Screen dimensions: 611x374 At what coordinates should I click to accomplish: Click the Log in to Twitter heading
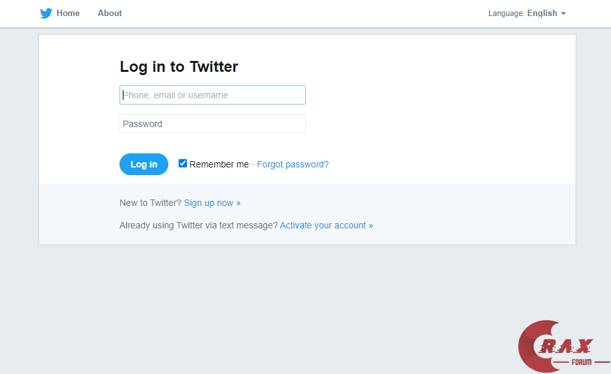click(x=179, y=67)
